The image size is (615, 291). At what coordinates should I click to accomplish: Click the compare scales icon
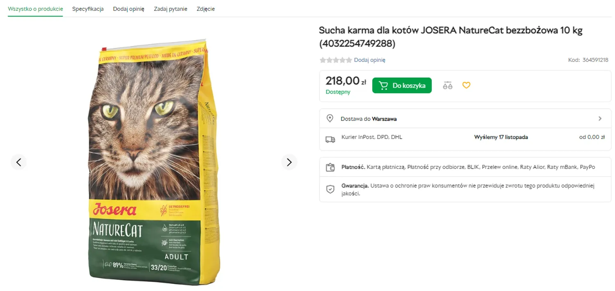[447, 85]
